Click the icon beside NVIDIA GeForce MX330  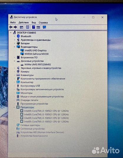(22, 54)
